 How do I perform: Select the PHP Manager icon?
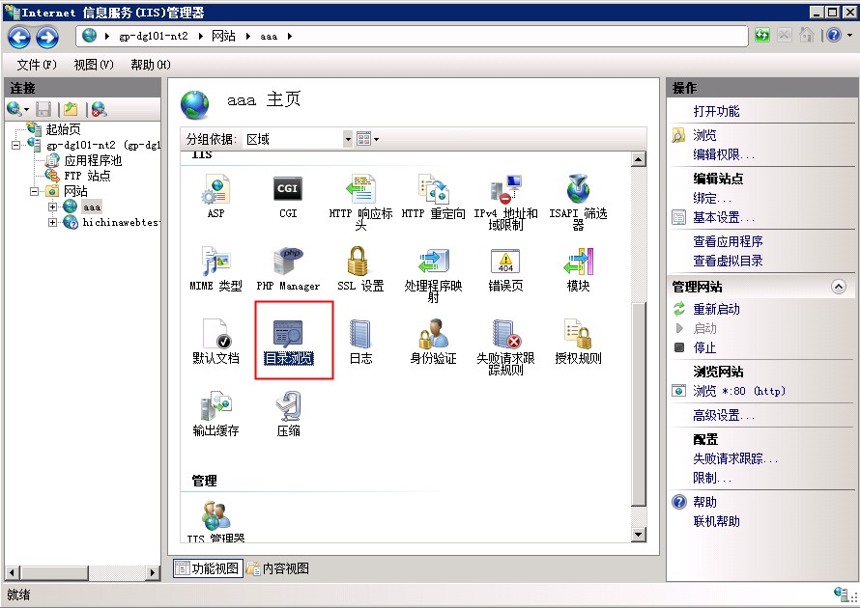(288, 262)
